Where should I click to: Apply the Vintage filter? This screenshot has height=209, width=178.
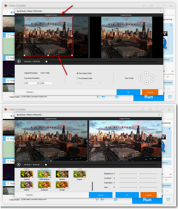point(62,185)
